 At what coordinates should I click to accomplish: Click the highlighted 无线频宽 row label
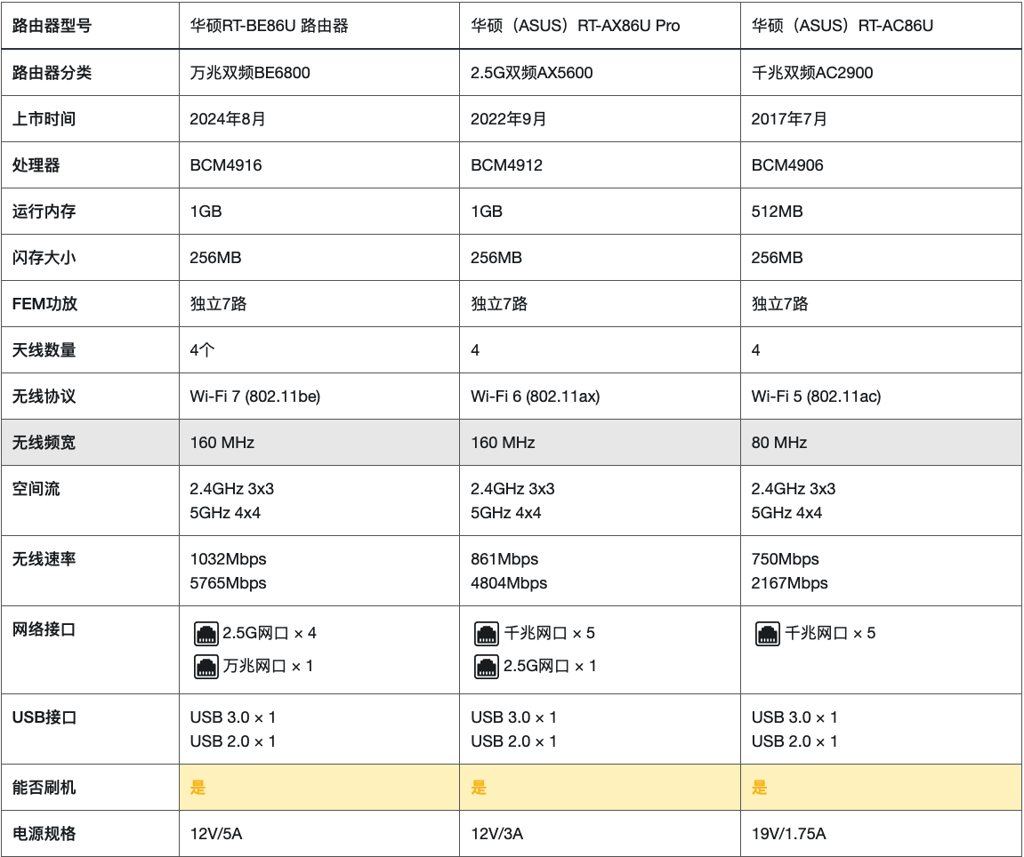[x=44, y=443]
